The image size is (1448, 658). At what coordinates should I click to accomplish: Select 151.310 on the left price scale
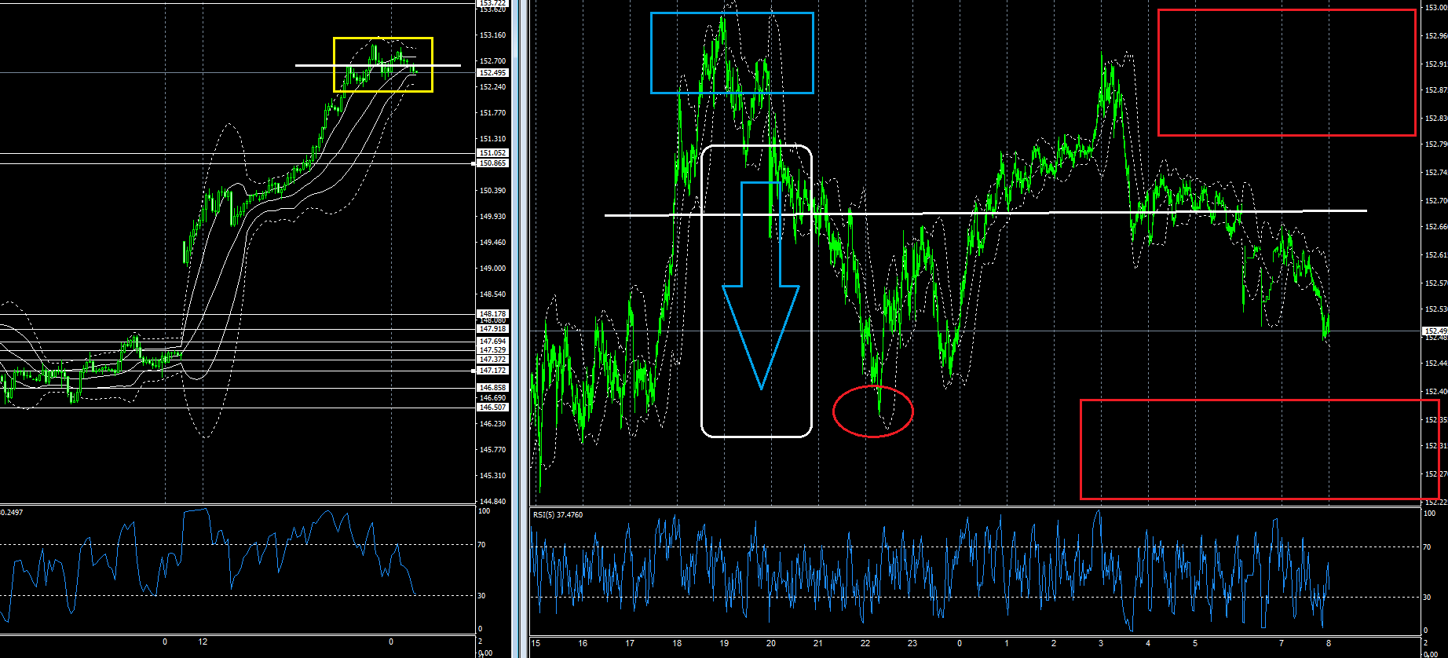click(493, 139)
